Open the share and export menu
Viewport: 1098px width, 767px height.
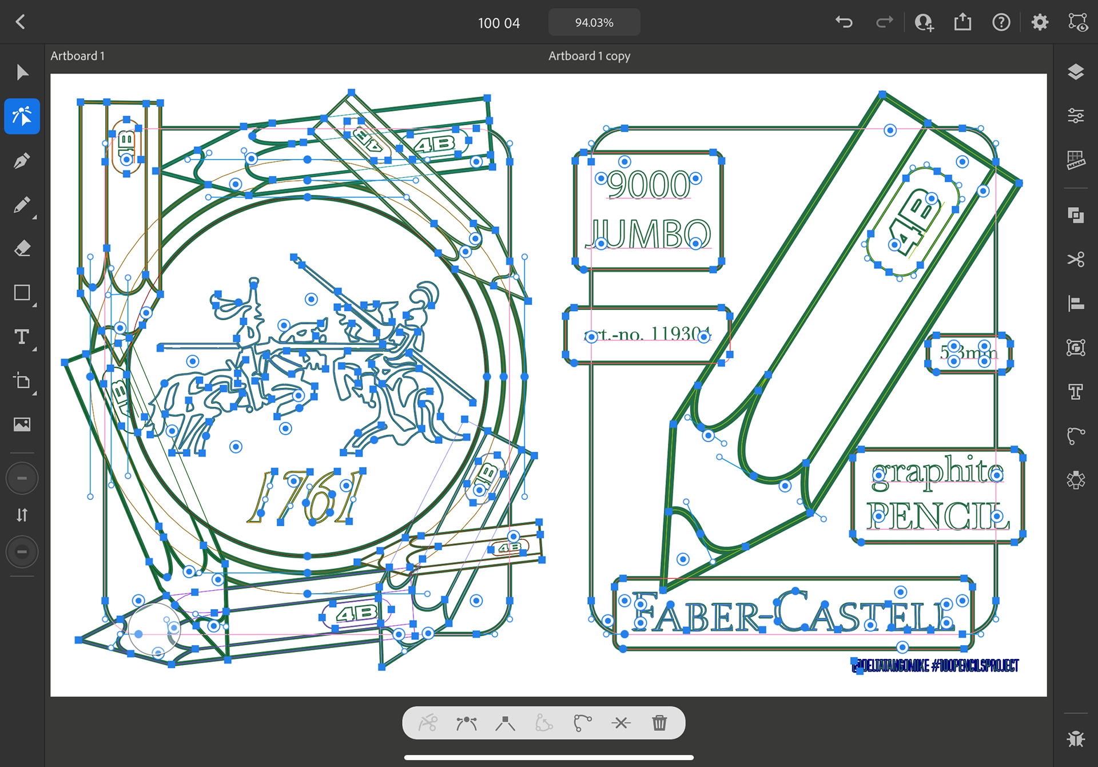pos(963,22)
